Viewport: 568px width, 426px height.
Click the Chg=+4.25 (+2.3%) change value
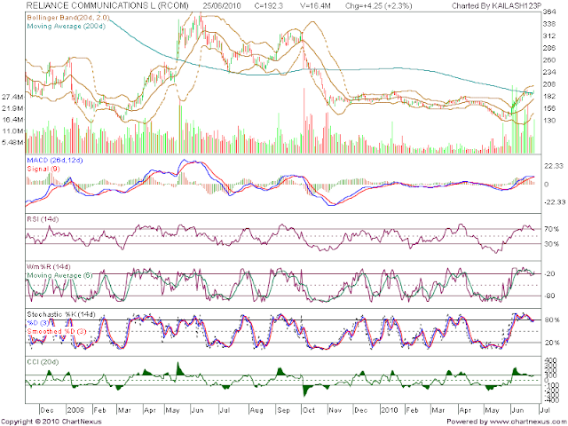(379, 5)
